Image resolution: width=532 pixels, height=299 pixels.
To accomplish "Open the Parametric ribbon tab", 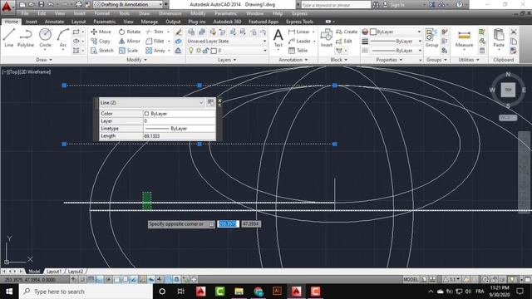I will [x=105, y=22].
